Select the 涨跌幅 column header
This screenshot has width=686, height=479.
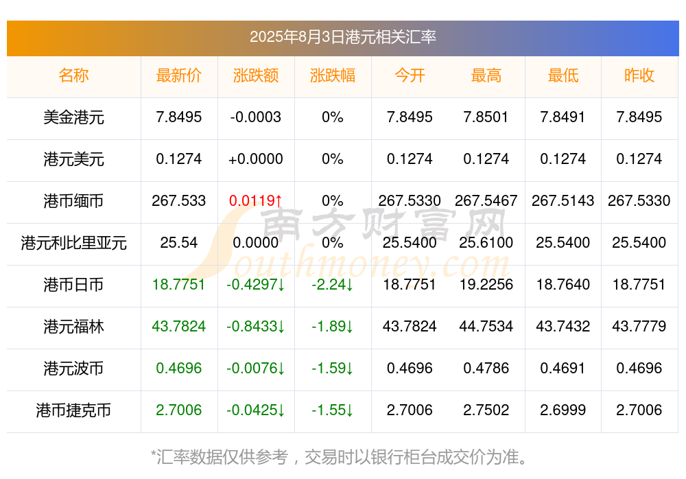click(333, 75)
